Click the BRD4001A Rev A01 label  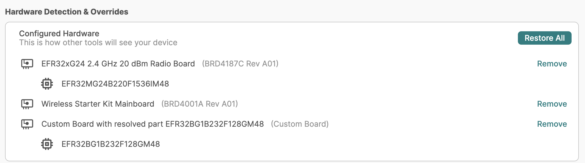tap(200, 104)
